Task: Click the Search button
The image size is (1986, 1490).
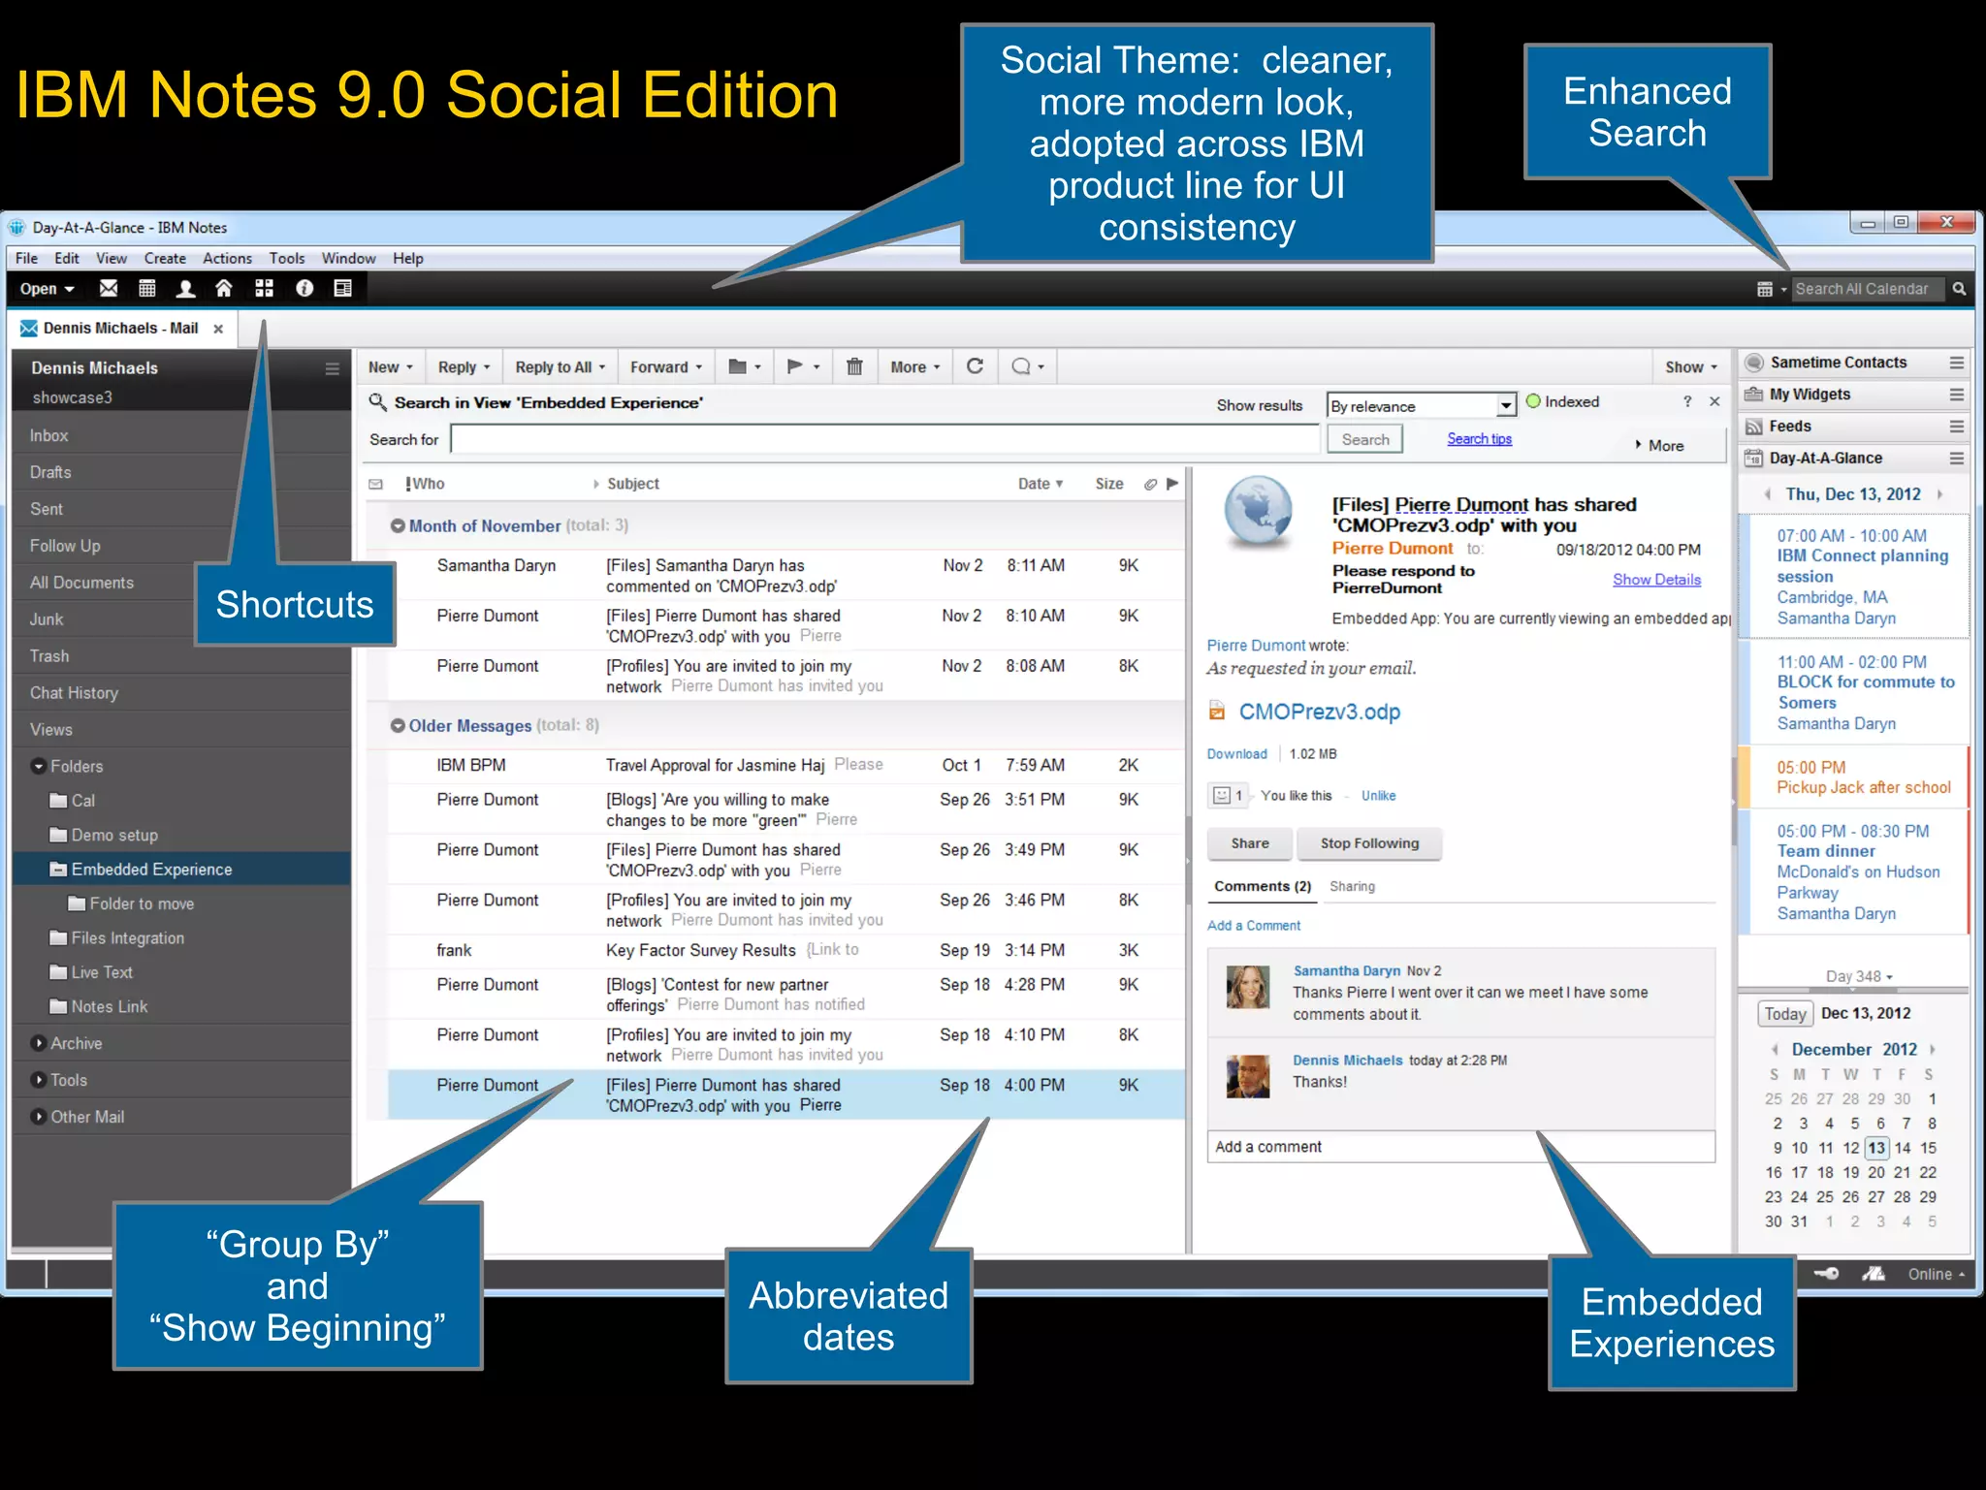Action: (x=1365, y=439)
